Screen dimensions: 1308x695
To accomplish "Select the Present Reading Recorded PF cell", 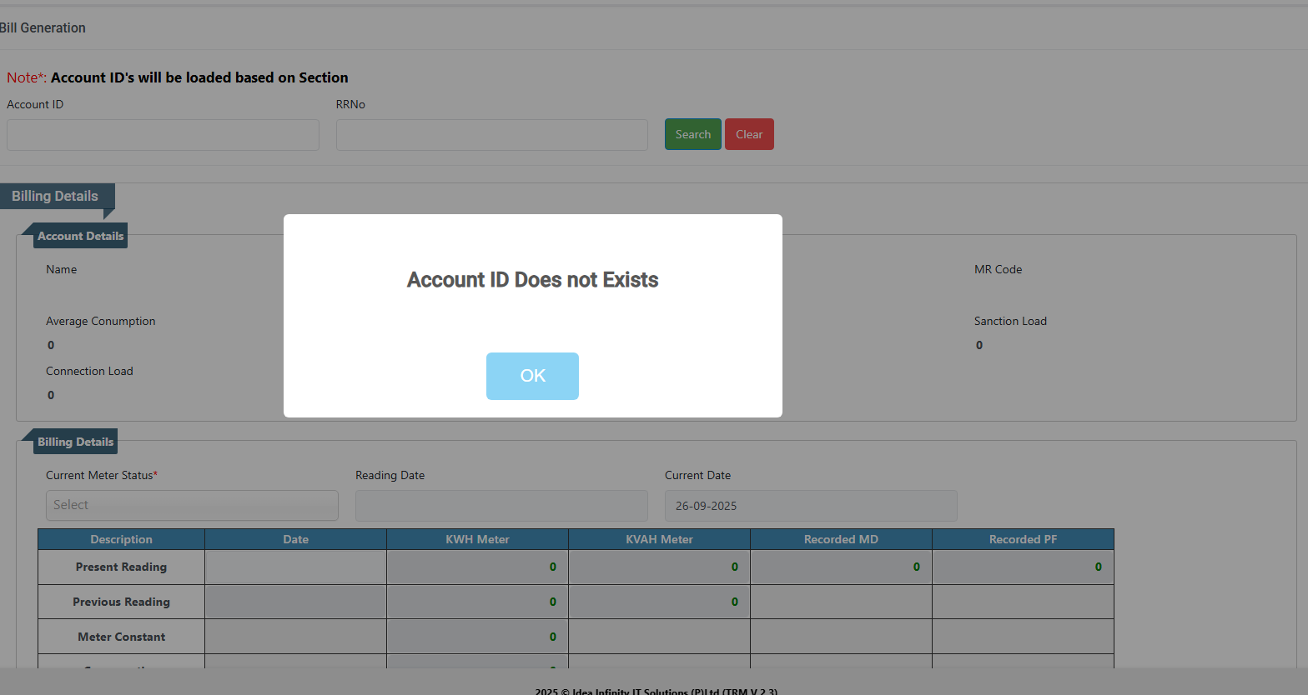I will pos(1023,567).
